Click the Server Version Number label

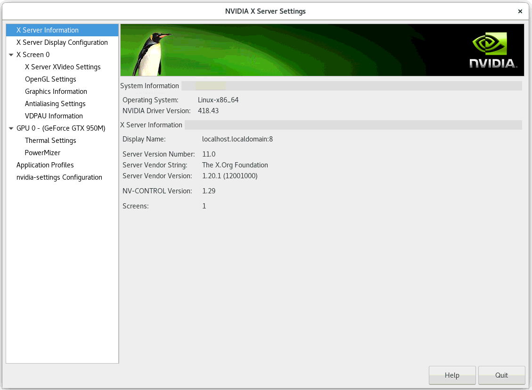(x=158, y=154)
